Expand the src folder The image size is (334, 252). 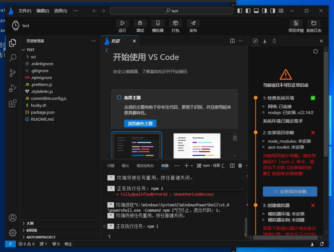[x=33, y=57]
